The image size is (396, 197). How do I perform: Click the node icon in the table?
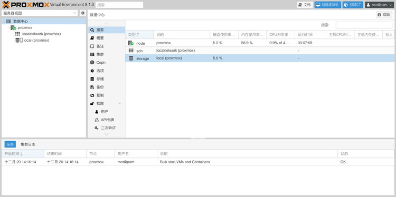(131, 43)
